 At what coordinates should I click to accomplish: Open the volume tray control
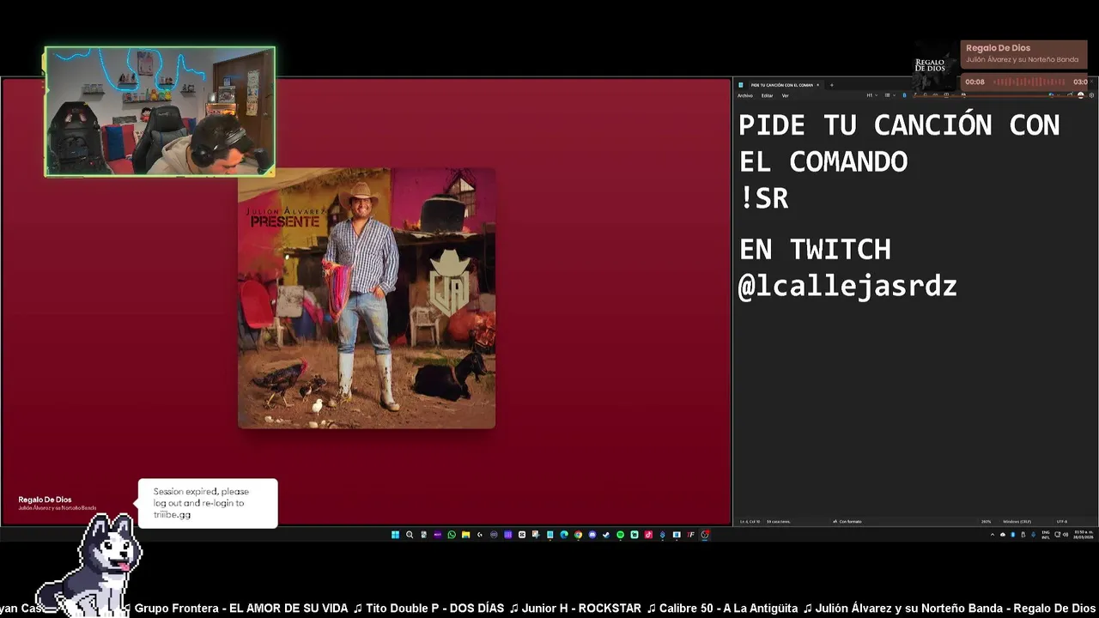(1066, 535)
